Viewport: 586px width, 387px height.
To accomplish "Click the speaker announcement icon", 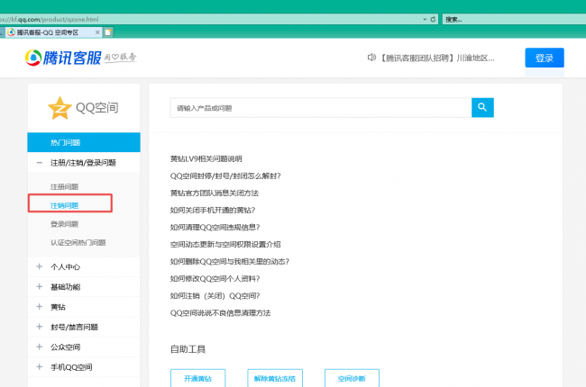I will [371, 58].
